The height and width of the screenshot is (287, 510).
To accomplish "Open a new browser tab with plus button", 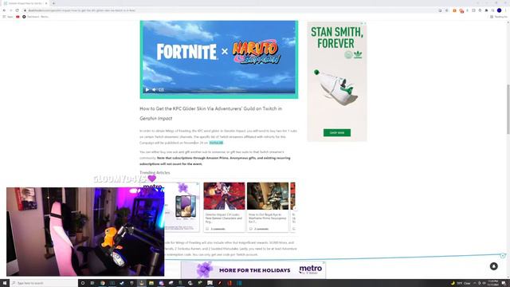I will coord(53,3).
